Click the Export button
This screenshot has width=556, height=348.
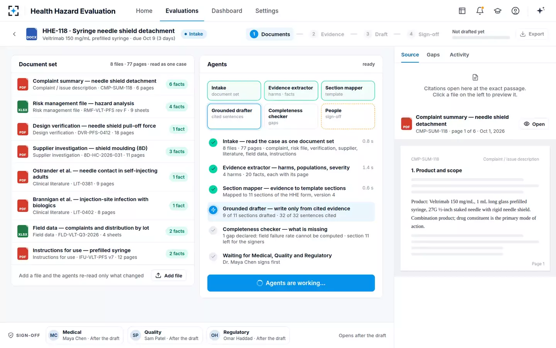[x=532, y=34]
